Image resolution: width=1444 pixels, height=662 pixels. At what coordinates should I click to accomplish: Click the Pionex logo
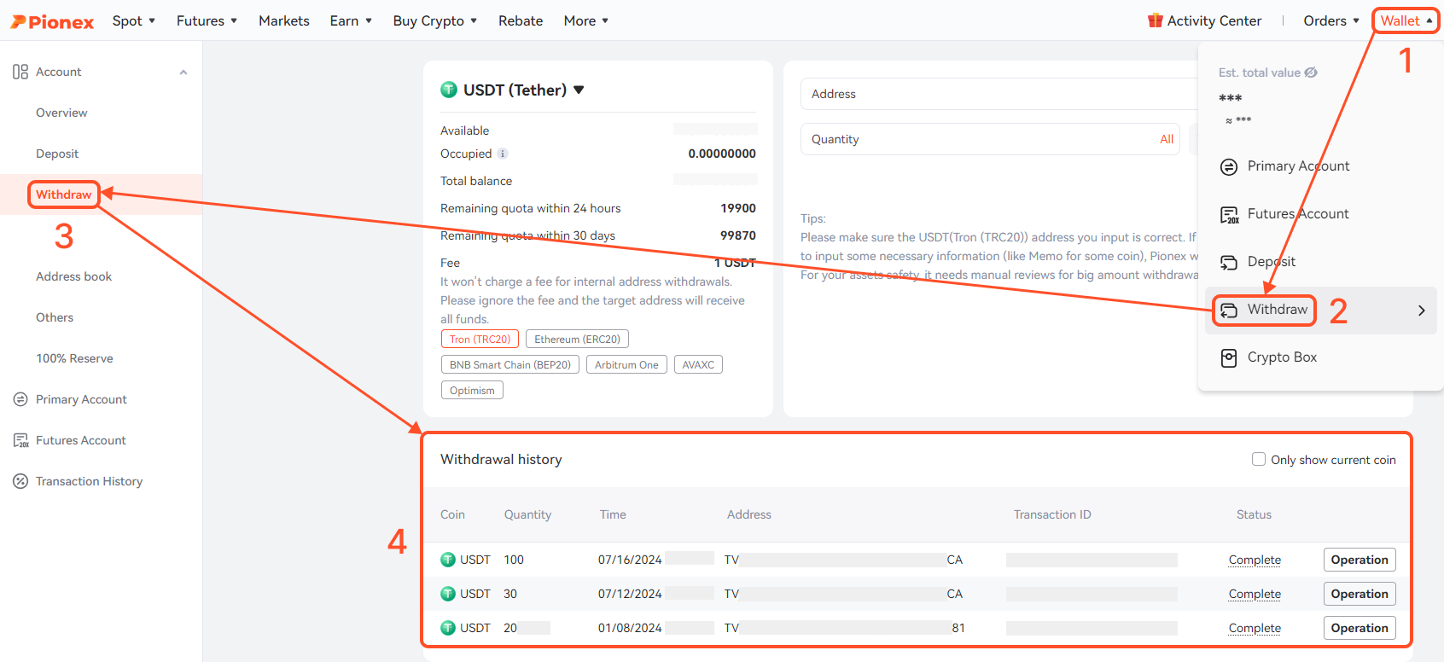[52, 21]
